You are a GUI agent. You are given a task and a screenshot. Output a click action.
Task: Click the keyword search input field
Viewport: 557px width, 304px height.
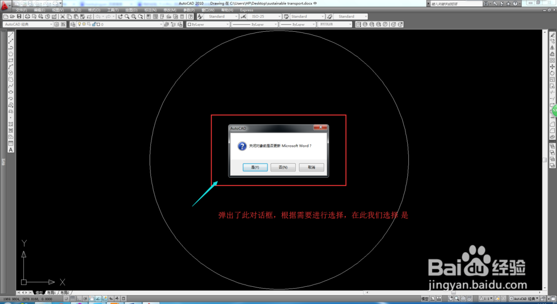pyautogui.click(x=456, y=3)
